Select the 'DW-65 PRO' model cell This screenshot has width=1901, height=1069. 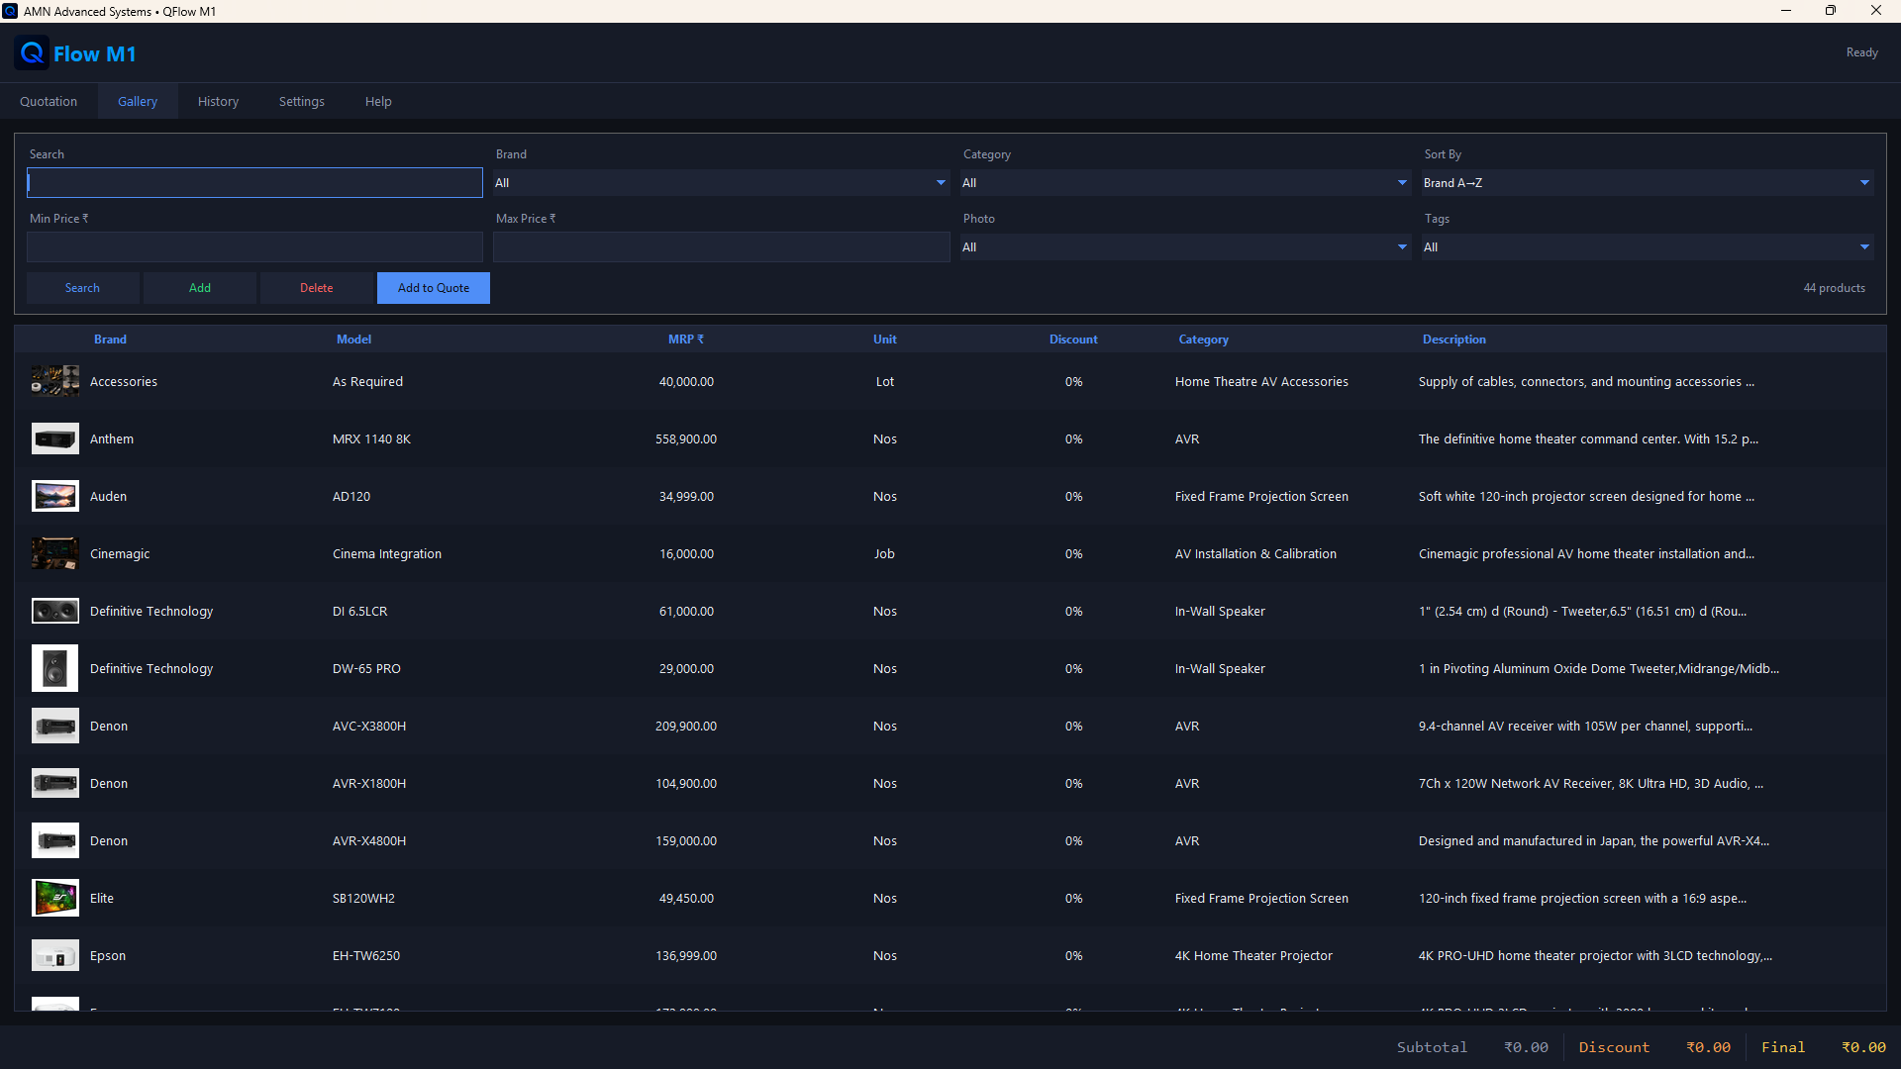click(x=366, y=668)
